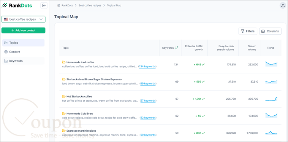Screen dimensions: 288x142
Task: Click the folder icon for Hot Starbucks coffee
Action: (64, 96)
